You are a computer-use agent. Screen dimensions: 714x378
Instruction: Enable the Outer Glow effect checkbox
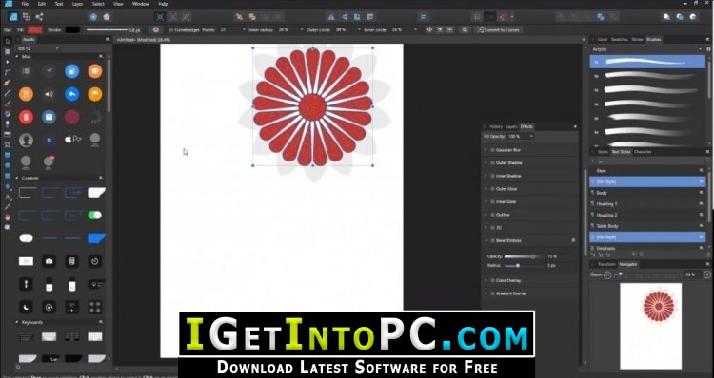(493, 189)
